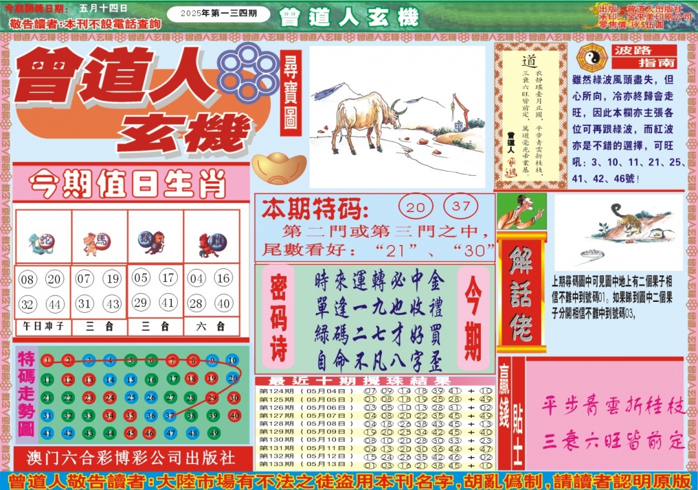Click the pointing man cartoon icon
698x490 pixels.
click(x=521, y=211)
